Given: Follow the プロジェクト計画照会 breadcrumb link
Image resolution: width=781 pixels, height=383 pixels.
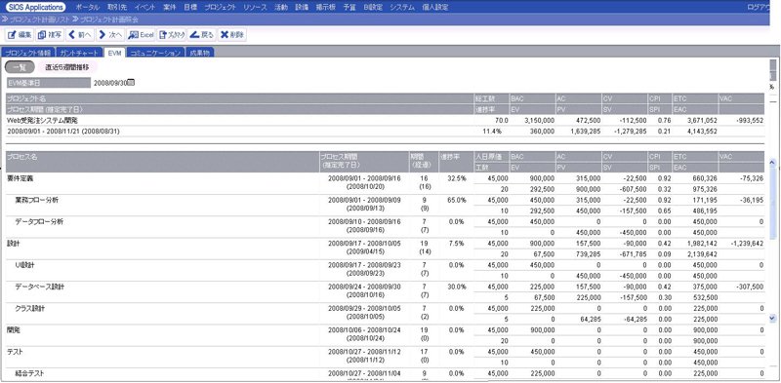Looking at the screenshot, I should click(x=109, y=19).
